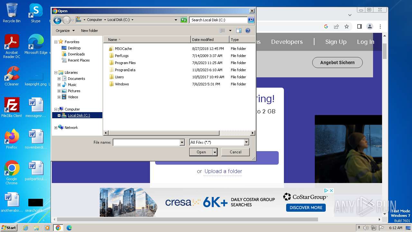Sort by Type column header

pos(242,40)
